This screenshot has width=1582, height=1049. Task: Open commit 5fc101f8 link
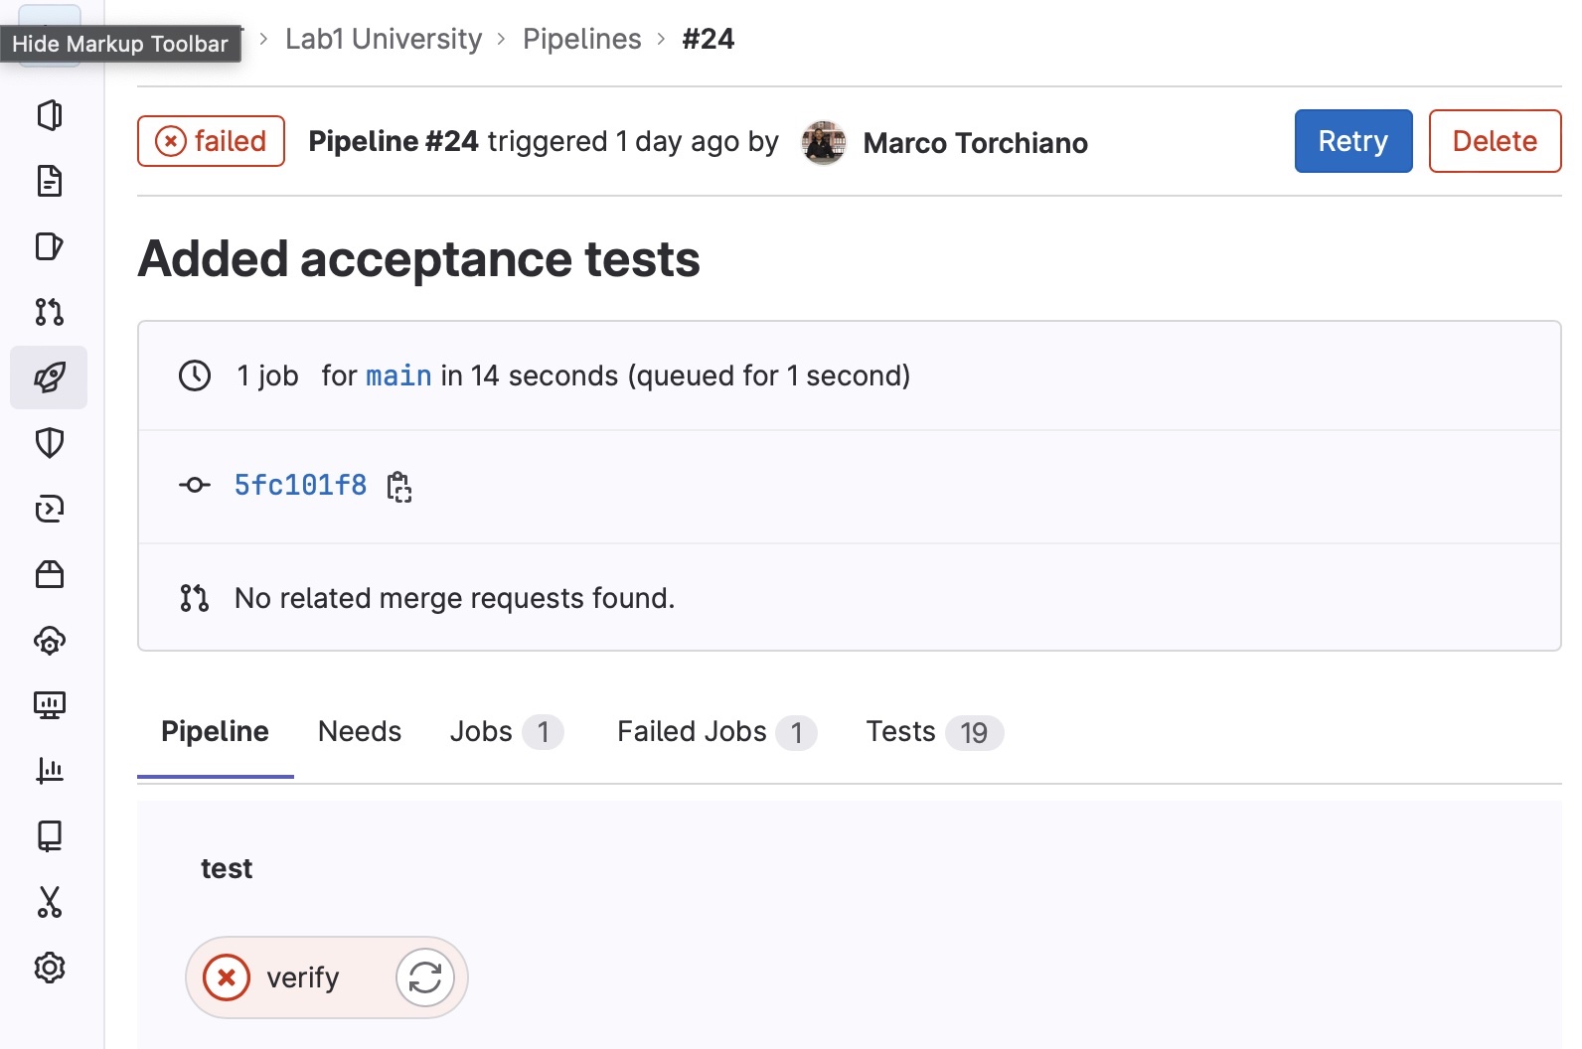click(300, 486)
